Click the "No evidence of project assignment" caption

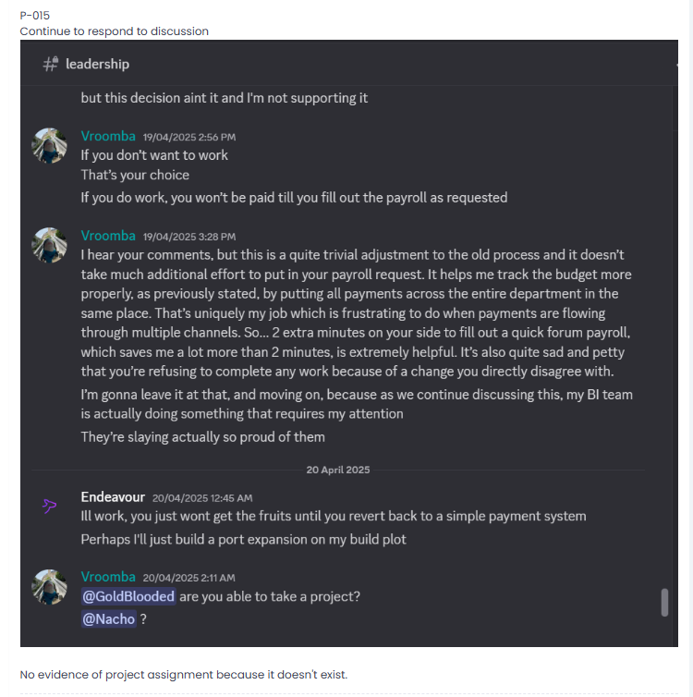[183, 674]
